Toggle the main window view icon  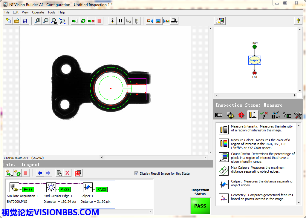220,21
